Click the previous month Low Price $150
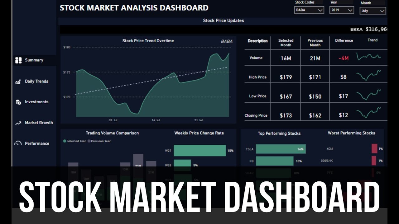 315,96
